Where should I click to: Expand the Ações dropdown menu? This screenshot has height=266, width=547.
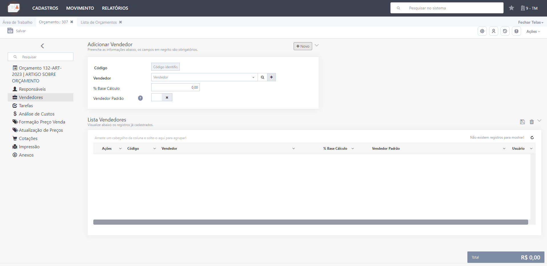pos(533,31)
